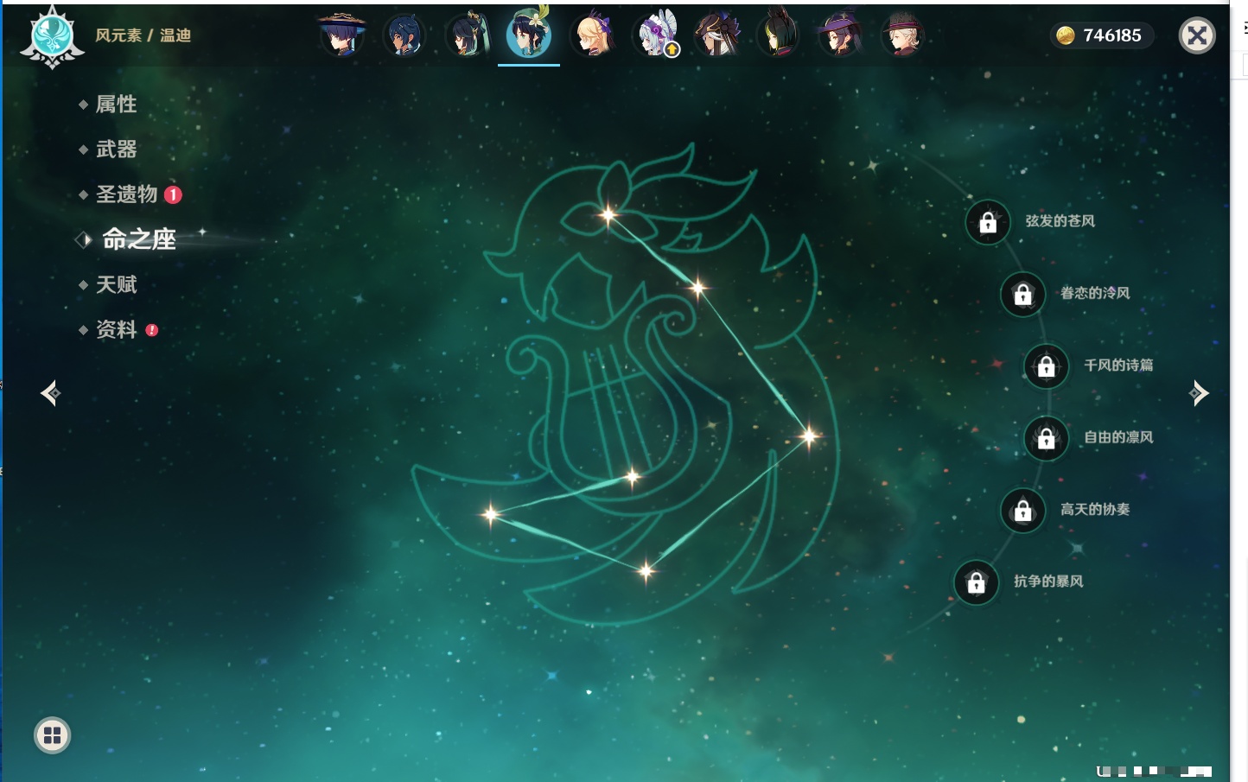
Task: View constellation 弦发的苍风 label
Action: click(x=1060, y=221)
